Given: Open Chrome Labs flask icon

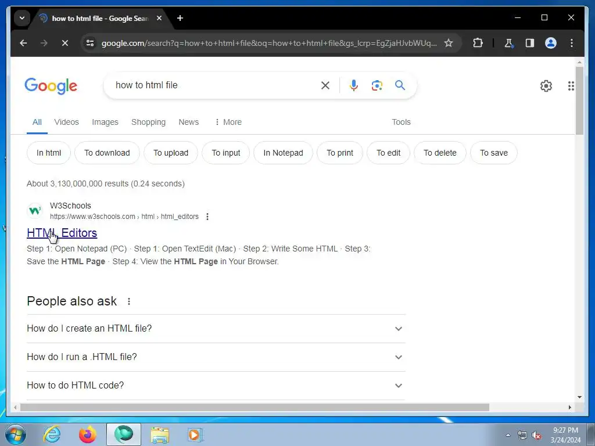Looking at the screenshot, I should point(508,43).
